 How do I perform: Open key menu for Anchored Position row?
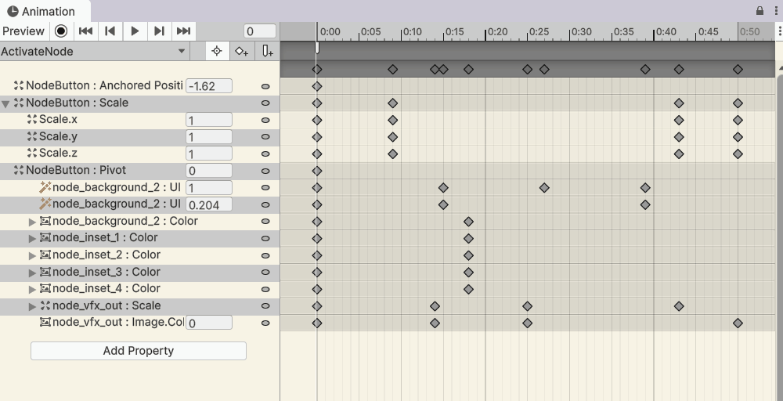(x=265, y=86)
